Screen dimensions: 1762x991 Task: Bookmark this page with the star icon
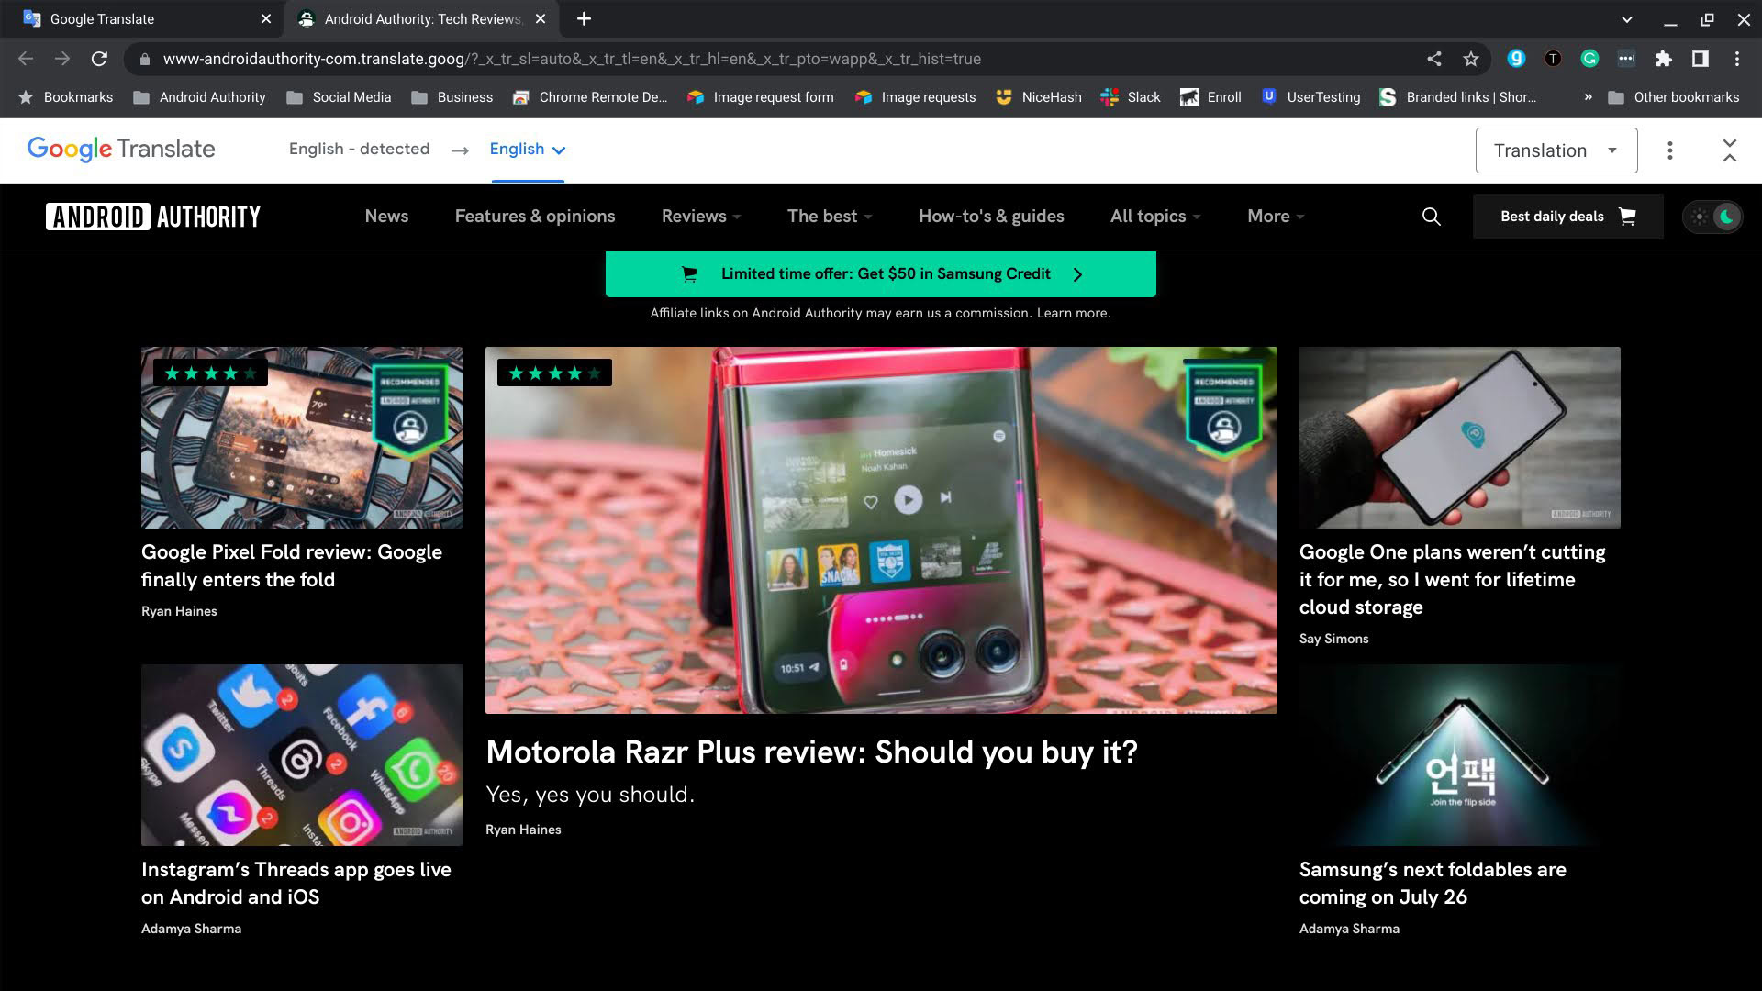pyautogui.click(x=1471, y=59)
